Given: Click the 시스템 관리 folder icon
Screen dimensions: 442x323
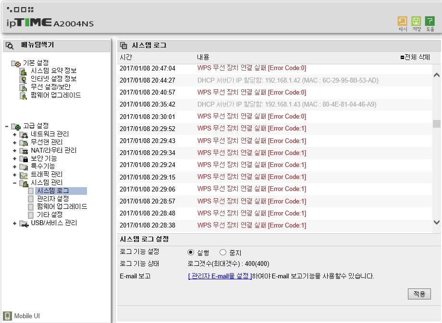Looking at the screenshot, I should tap(24, 183).
